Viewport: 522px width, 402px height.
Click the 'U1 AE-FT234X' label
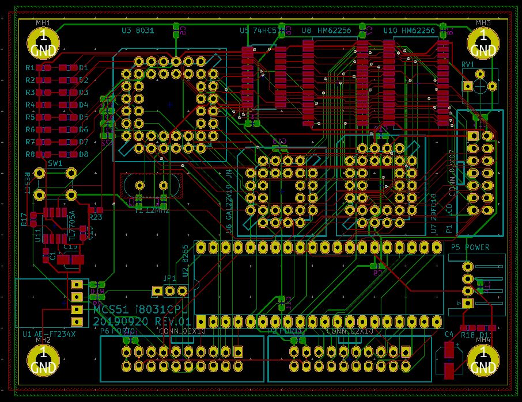point(49,334)
